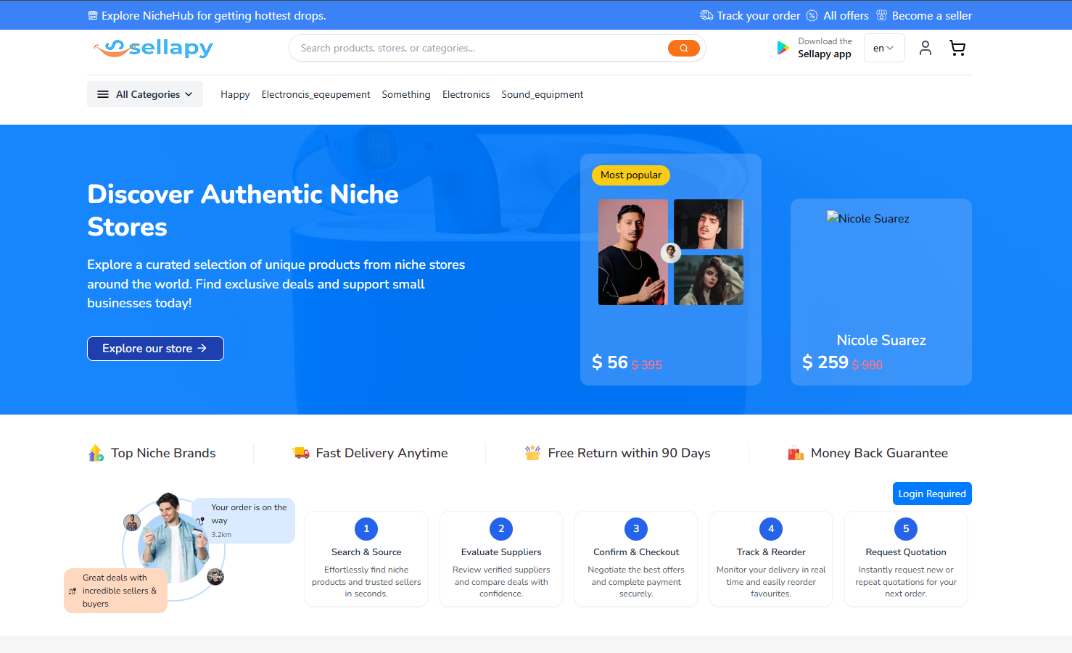This screenshot has height=653, width=1072.
Task: Click the Confirm & Checkout step title
Action: click(x=636, y=552)
